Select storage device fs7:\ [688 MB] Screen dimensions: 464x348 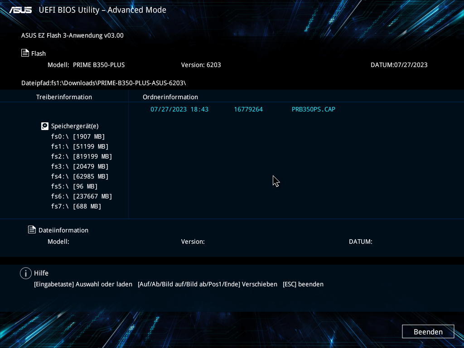76,206
